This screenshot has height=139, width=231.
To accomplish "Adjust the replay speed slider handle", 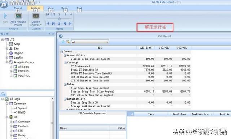I will point(59,19).
